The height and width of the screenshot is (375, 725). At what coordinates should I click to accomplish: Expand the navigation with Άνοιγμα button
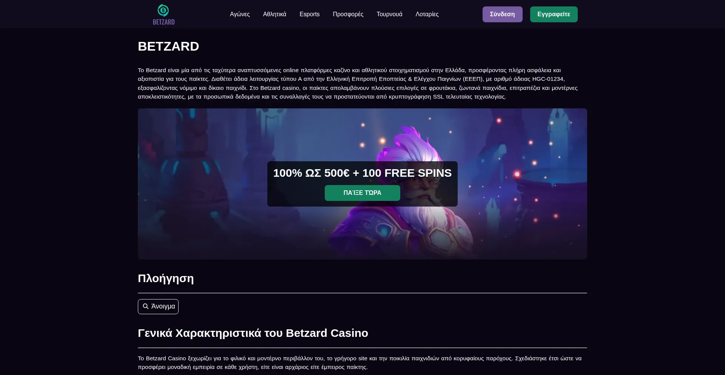click(x=158, y=306)
